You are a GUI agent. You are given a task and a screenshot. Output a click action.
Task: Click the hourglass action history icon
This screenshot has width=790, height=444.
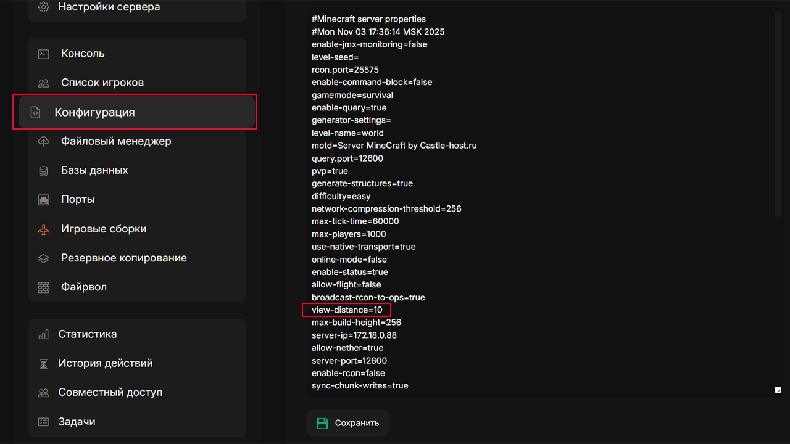[43, 364]
